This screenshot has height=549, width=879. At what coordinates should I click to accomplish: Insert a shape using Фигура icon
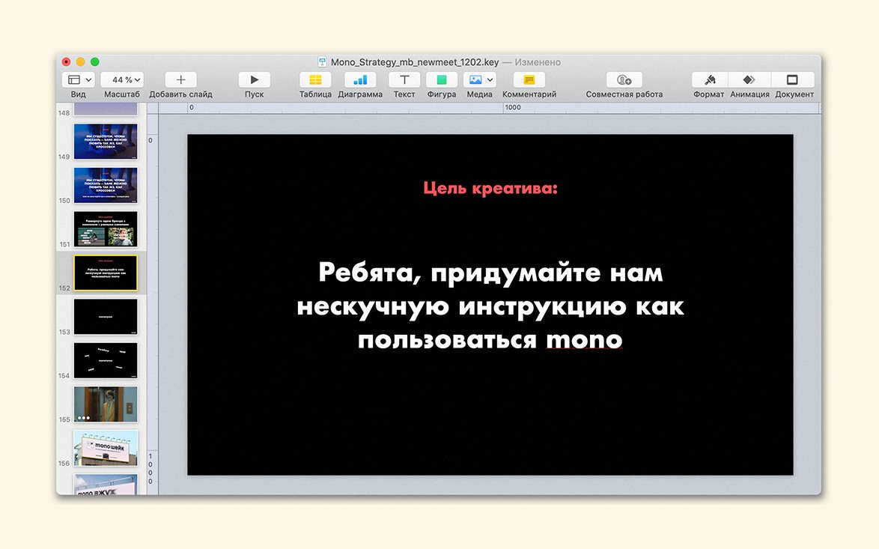(442, 79)
